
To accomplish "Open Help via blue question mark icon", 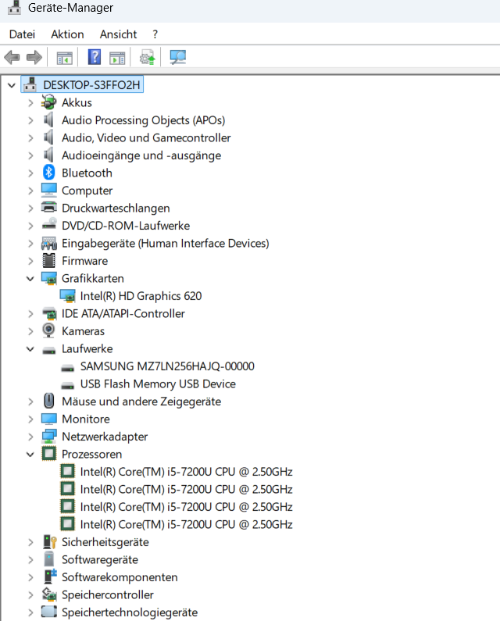I will pyautogui.click(x=95, y=57).
